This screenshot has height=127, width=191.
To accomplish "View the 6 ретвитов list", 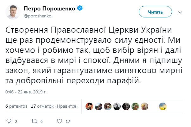I will (x=16, y=106).
